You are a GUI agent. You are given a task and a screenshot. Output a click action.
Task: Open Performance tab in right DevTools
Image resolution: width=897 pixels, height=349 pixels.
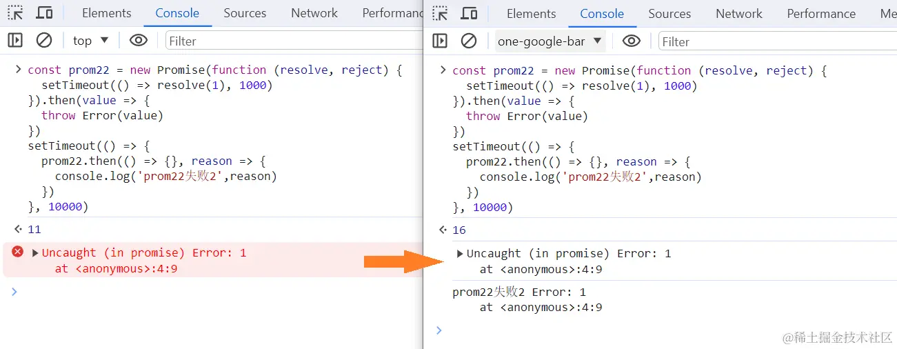821,14
